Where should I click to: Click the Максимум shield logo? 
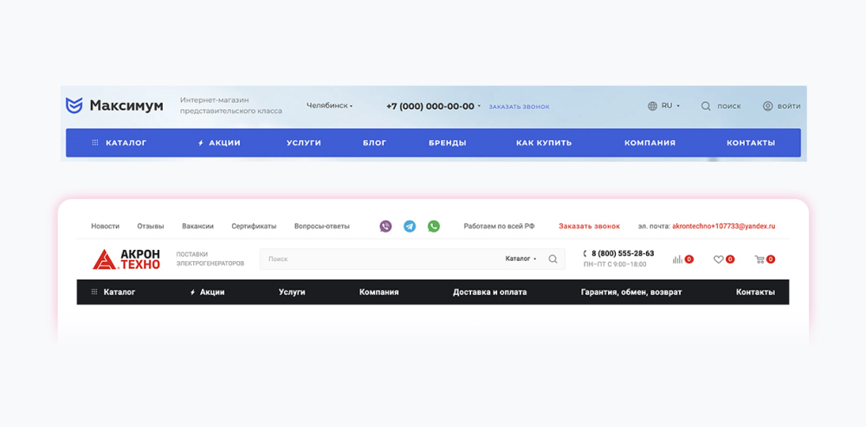pyautogui.click(x=74, y=105)
